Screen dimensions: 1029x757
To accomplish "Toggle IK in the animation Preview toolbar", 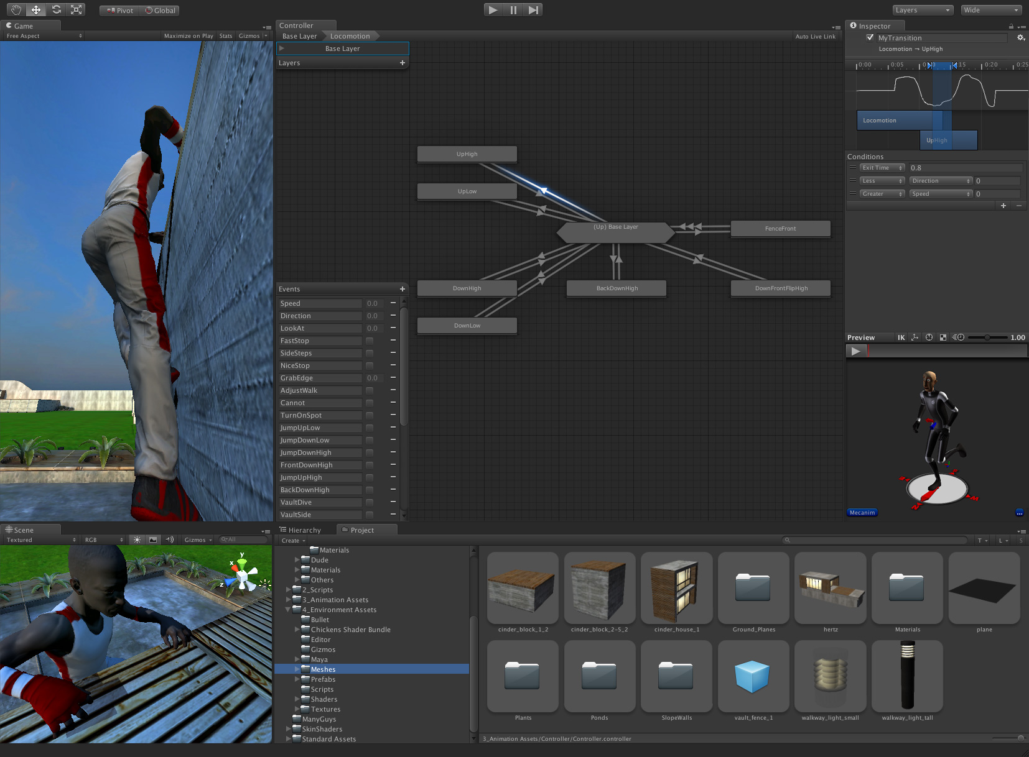I will point(900,337).
